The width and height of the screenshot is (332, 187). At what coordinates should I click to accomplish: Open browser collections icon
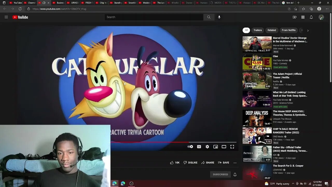[x=311, y=9]
